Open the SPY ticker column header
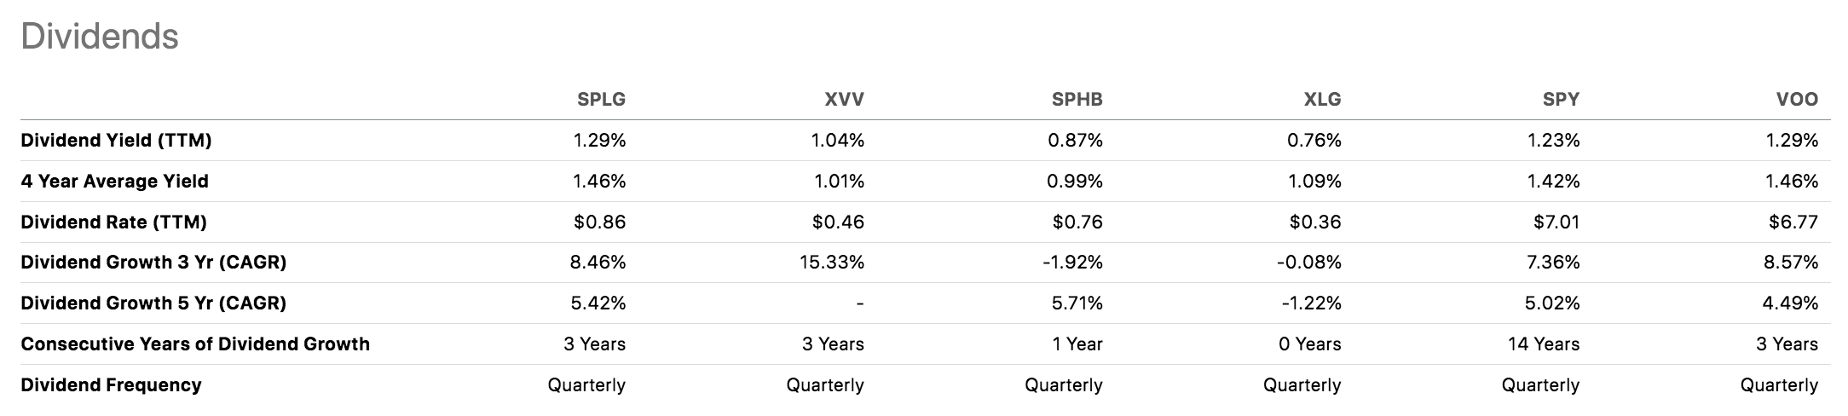 pyautogui.click(x=1561, y=100)
